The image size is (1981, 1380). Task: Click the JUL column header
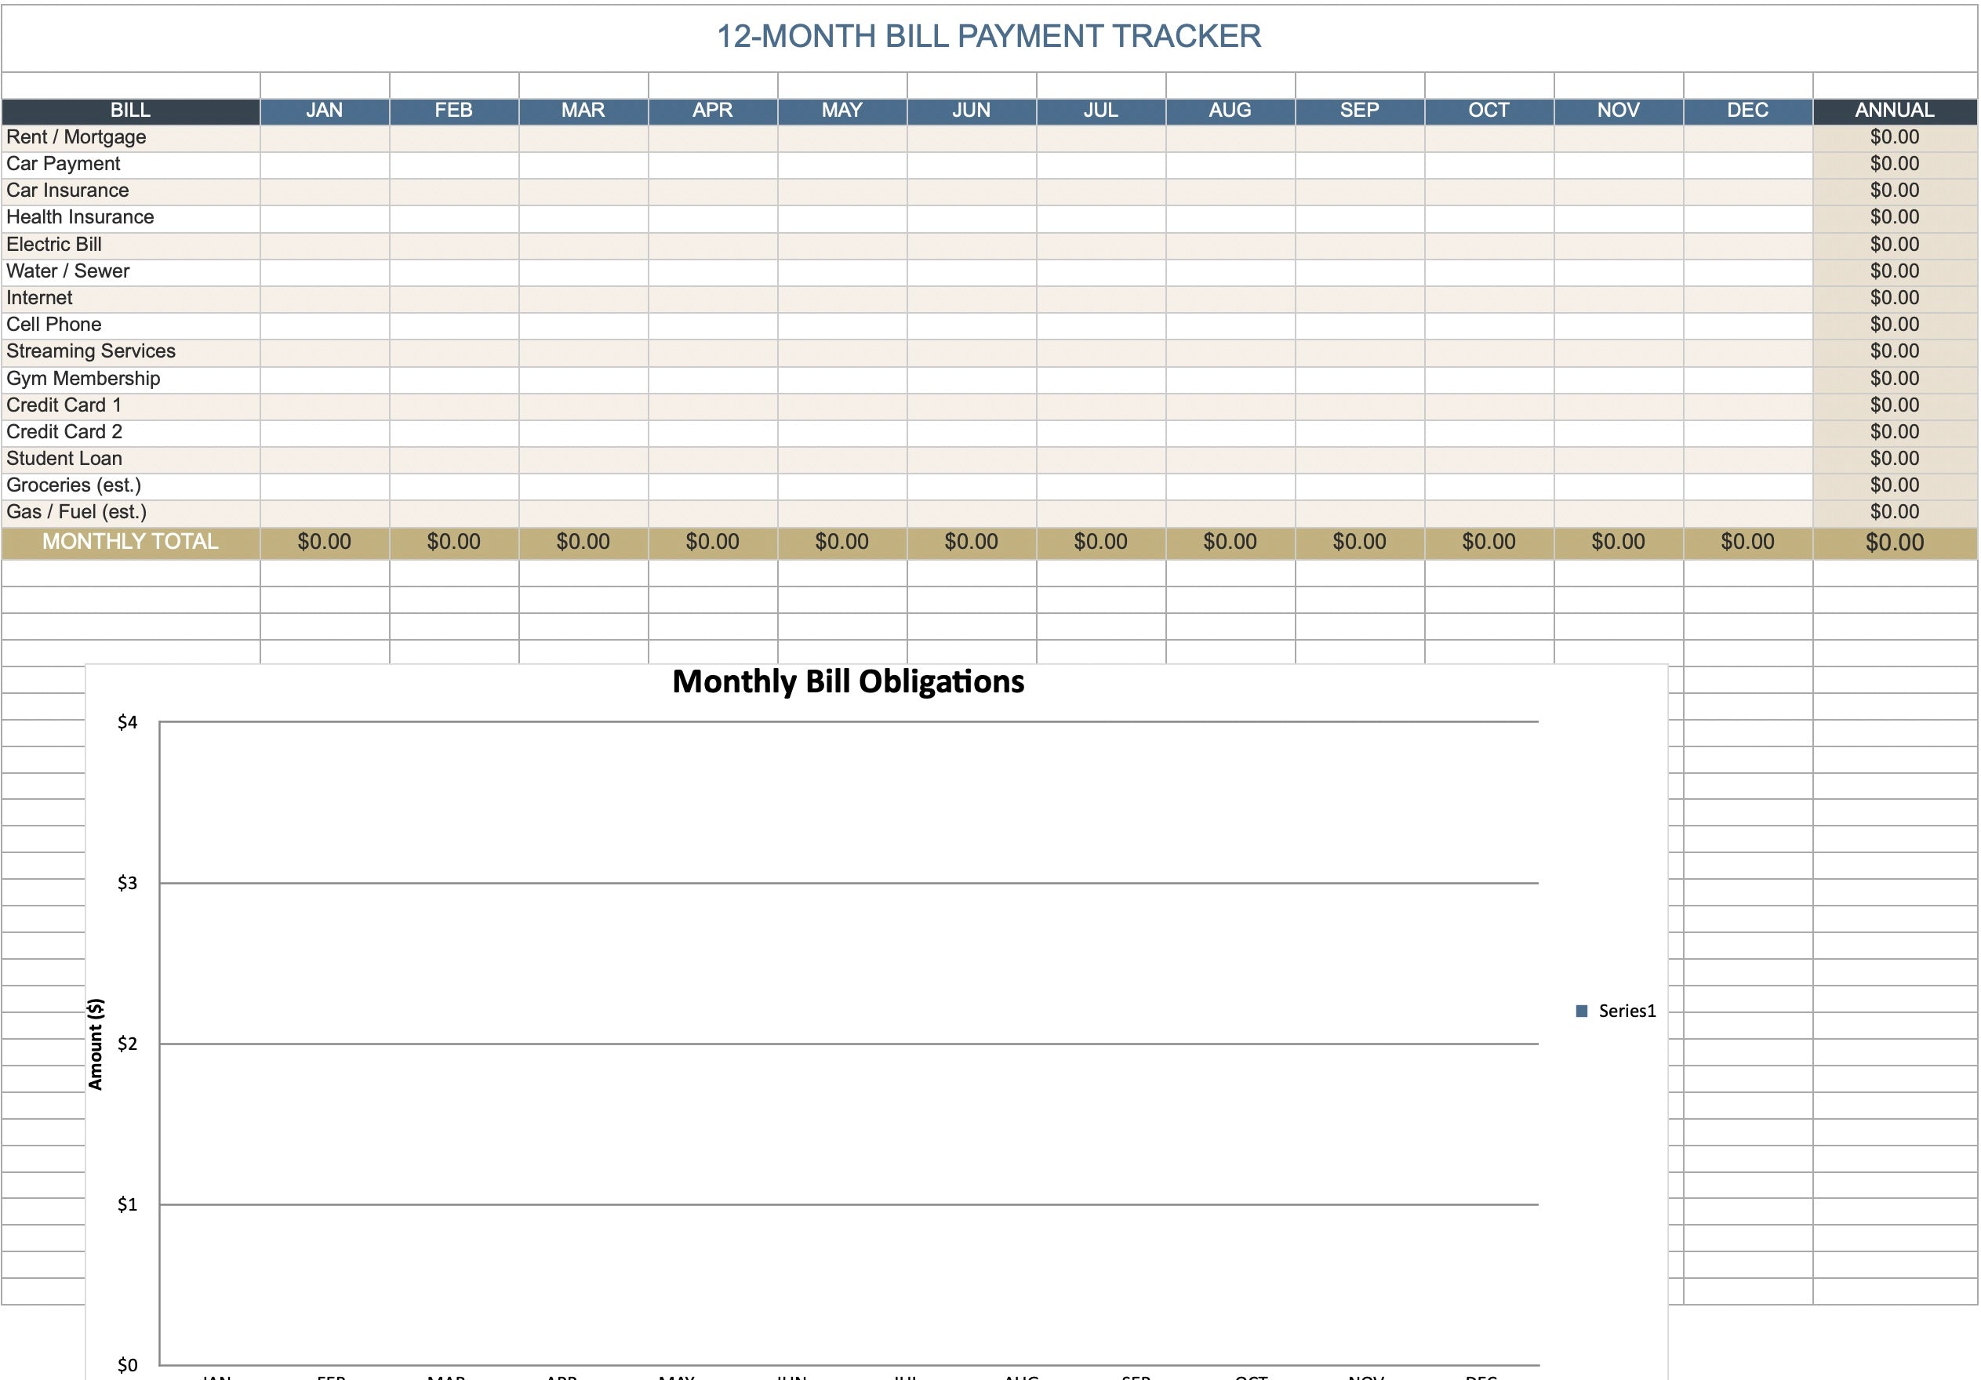tap(1101, 111)
